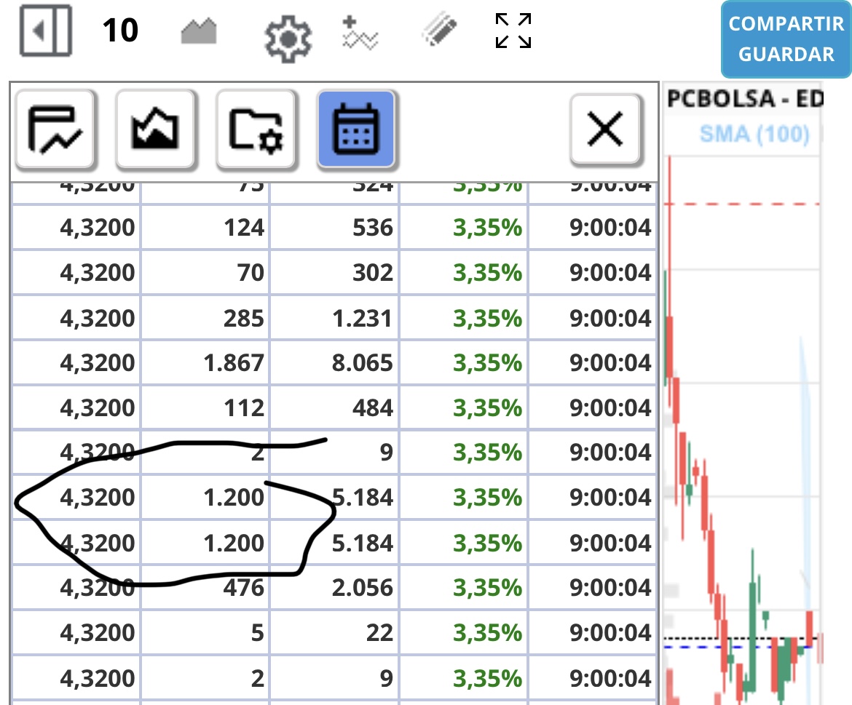Select the amount cell 484
Screen dimensions: 852x705
coord(335,407)
